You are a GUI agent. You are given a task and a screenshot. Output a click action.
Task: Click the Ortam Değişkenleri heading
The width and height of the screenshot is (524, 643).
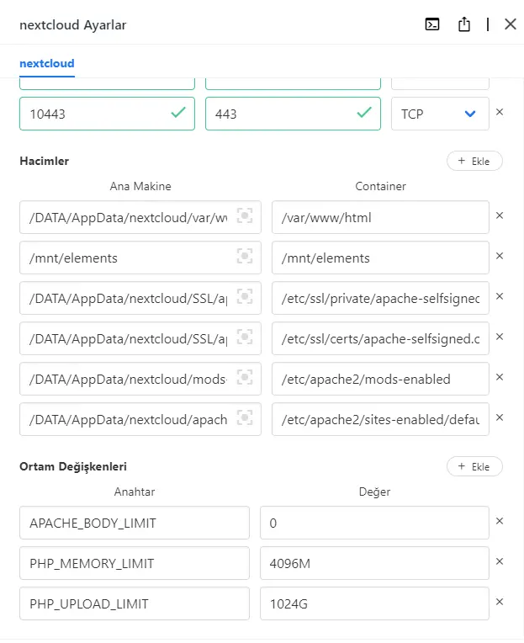tap(73, 466)
